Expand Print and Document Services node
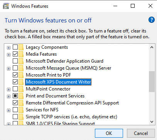 coord(8,97)
